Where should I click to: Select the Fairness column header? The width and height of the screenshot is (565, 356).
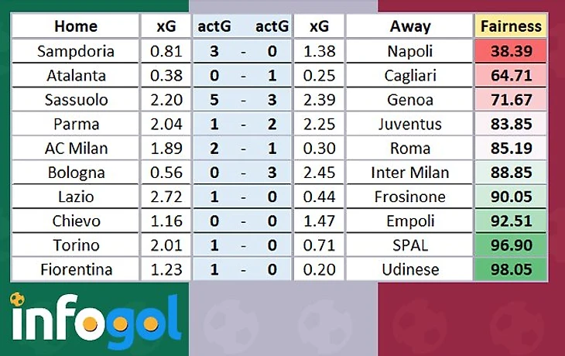pos(511,26)
